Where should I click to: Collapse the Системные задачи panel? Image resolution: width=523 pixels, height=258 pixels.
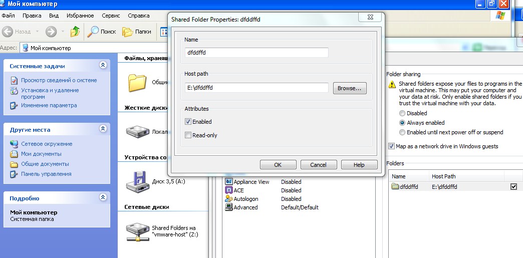103,65
